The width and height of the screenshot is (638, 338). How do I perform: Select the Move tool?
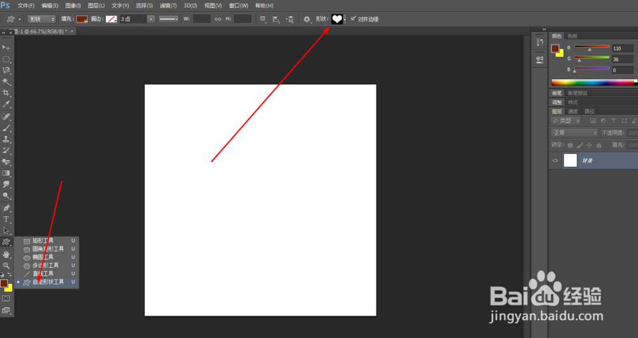click(x=6, y=48)
